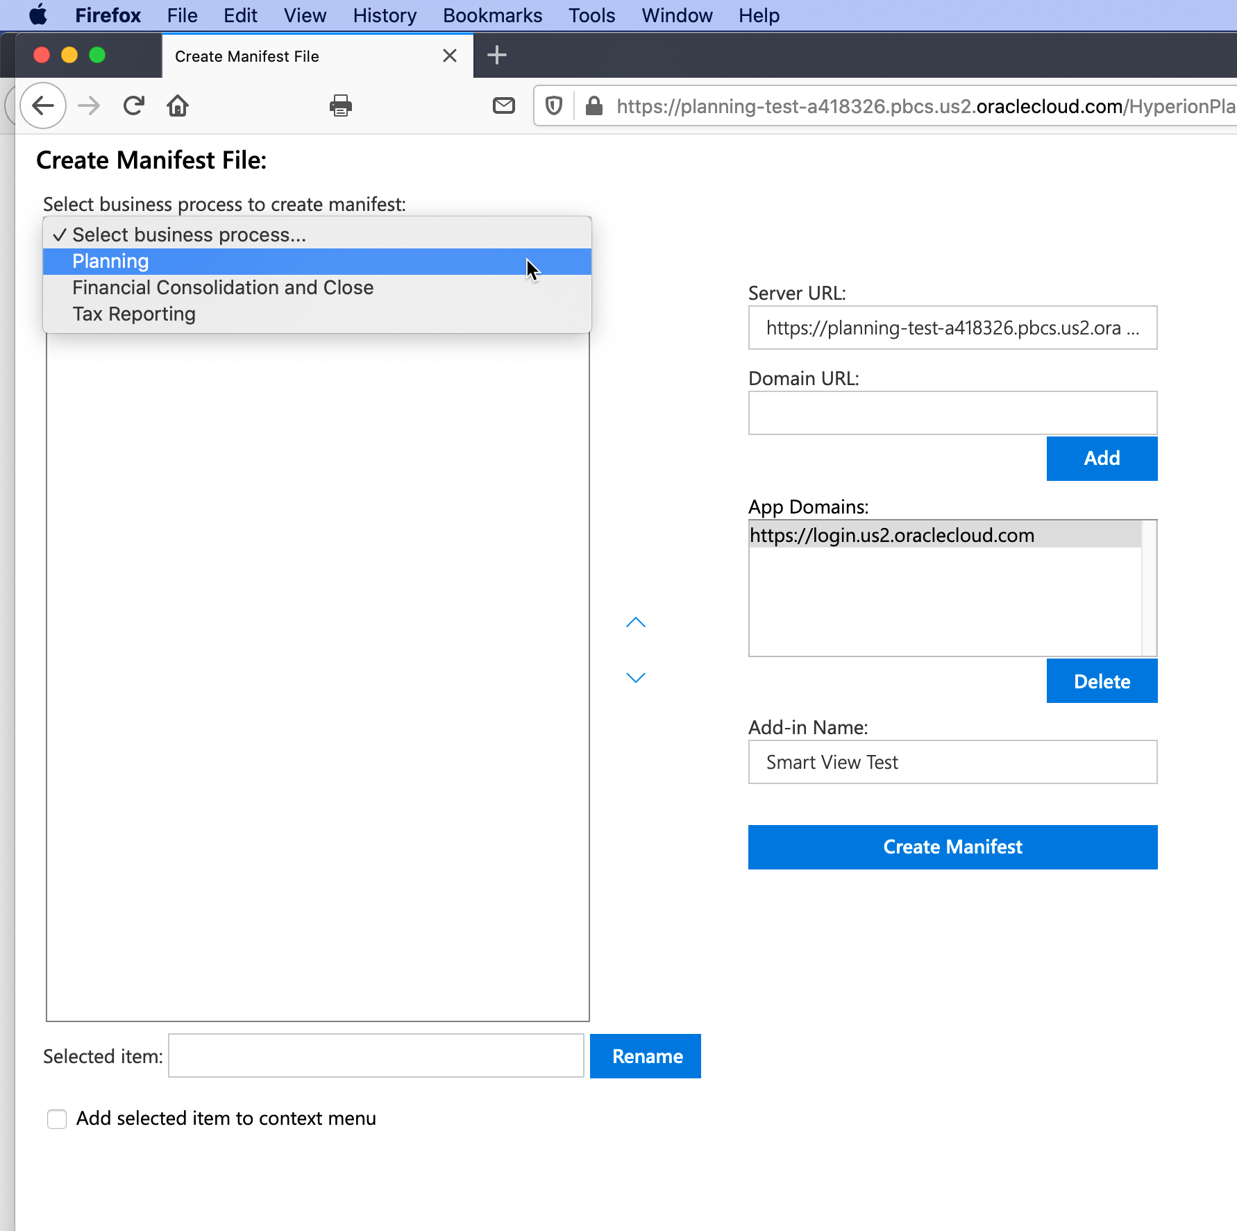This screenshot has height=1231, width=1237.
Task: Move item down with the down chevron
Action: click(636, 677)
